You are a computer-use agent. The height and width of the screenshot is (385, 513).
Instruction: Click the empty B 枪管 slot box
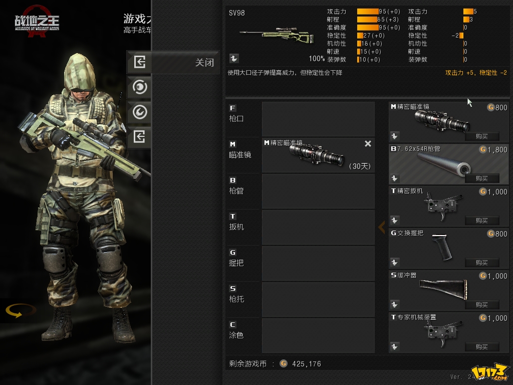[x=318, y=191]
